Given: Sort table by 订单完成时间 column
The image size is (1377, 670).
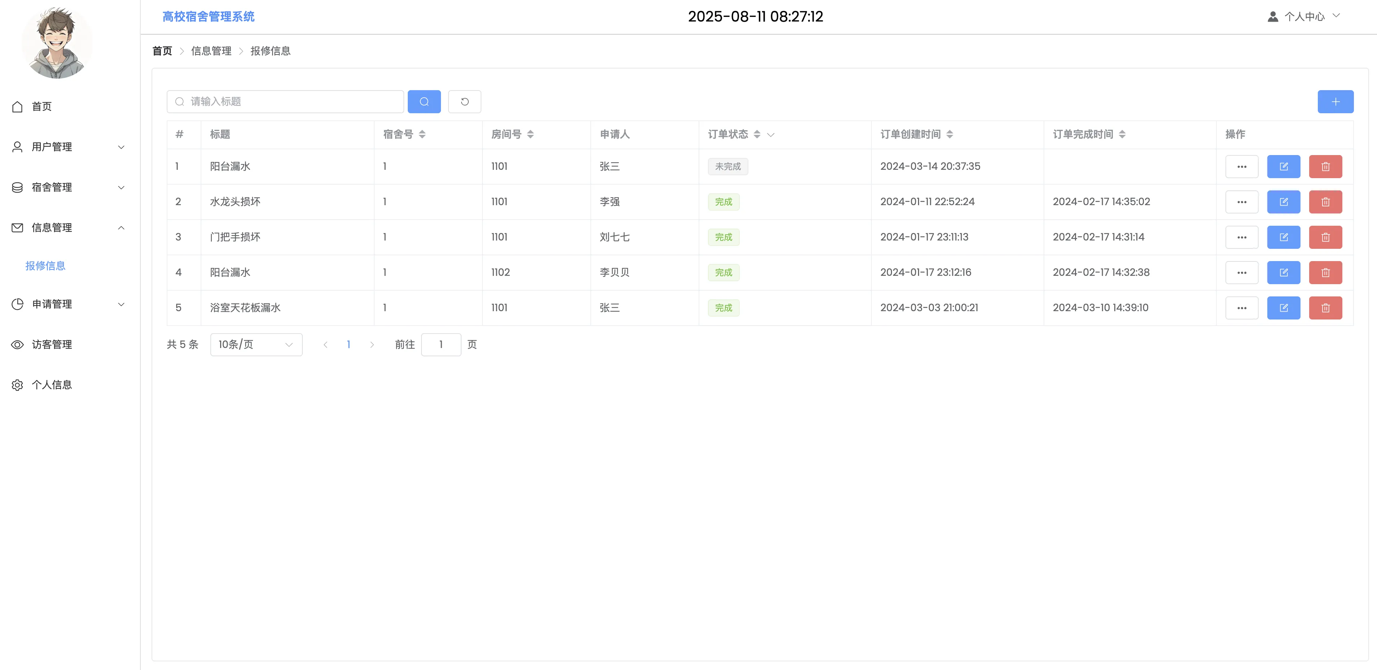Looking at the screenshot, I should coord(1122,134).
